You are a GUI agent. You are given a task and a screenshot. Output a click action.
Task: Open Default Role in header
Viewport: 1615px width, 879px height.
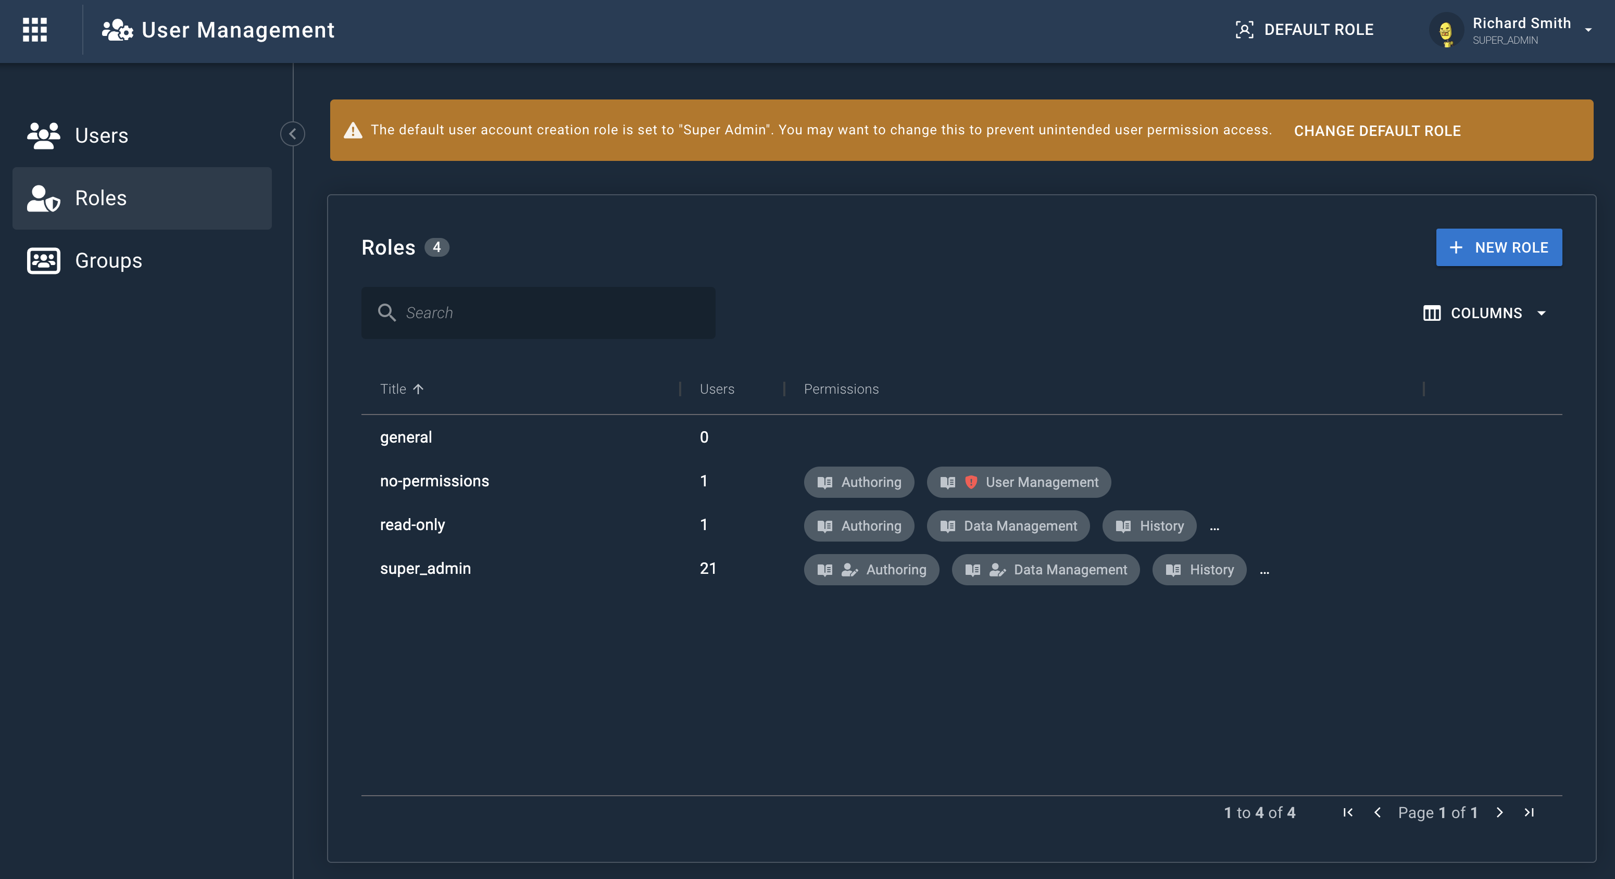click(x=1305, y=30)
